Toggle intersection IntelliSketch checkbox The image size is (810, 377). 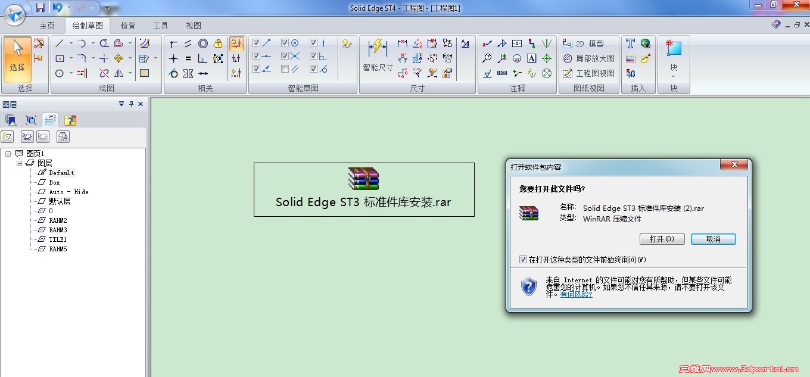click(285, 56)
